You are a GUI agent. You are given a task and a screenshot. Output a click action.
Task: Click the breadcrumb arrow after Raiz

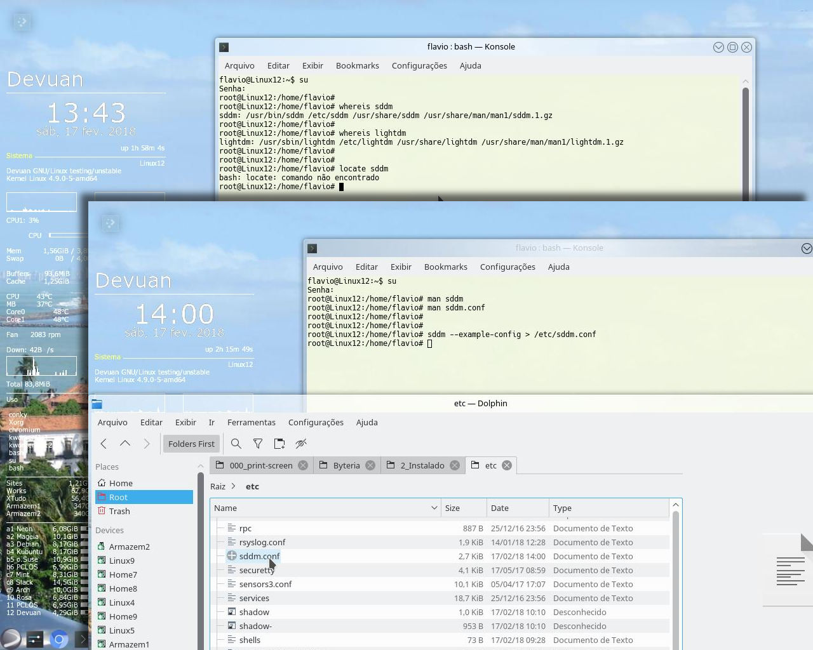(x=233, y=486)
